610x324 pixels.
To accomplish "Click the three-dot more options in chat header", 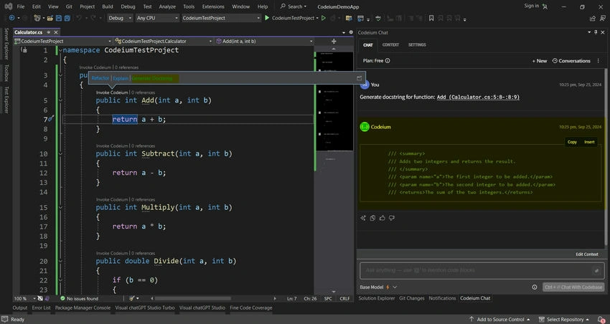I will 599,61.
